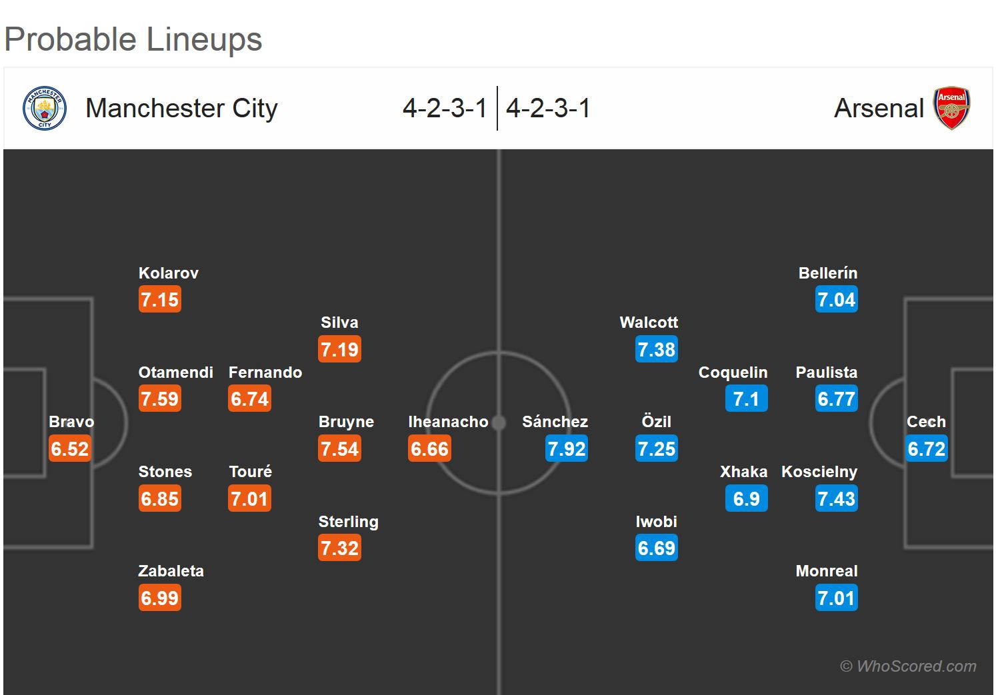Open player Koscielny's name label
Image resolution: width=996 pixels, height=695 pixels.
819,472
